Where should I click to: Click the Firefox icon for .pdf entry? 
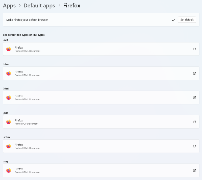point(9,122)
